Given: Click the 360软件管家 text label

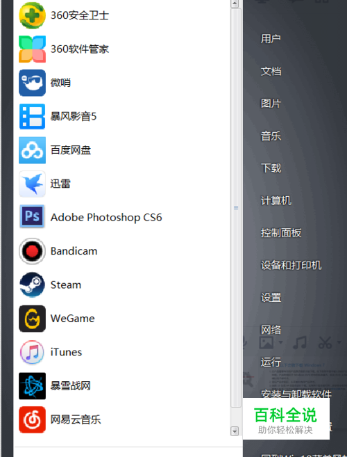Looking at the screenshot, I should click(x=79, y=49).
